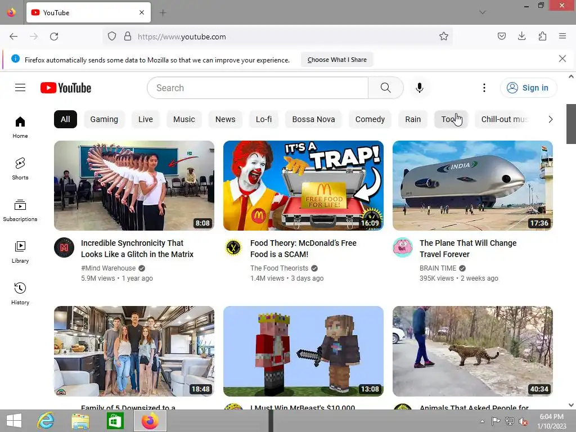Select the Rain filter chip
576x432 pixels.
pyautogui.click(x=413, y=119)
